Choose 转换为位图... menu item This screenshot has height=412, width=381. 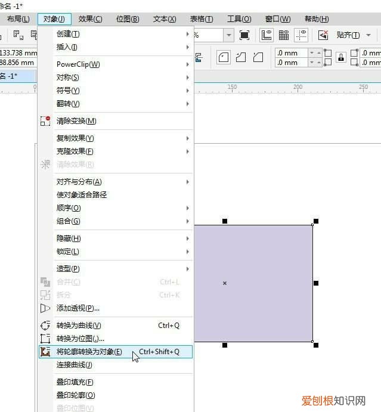[116, 339]
